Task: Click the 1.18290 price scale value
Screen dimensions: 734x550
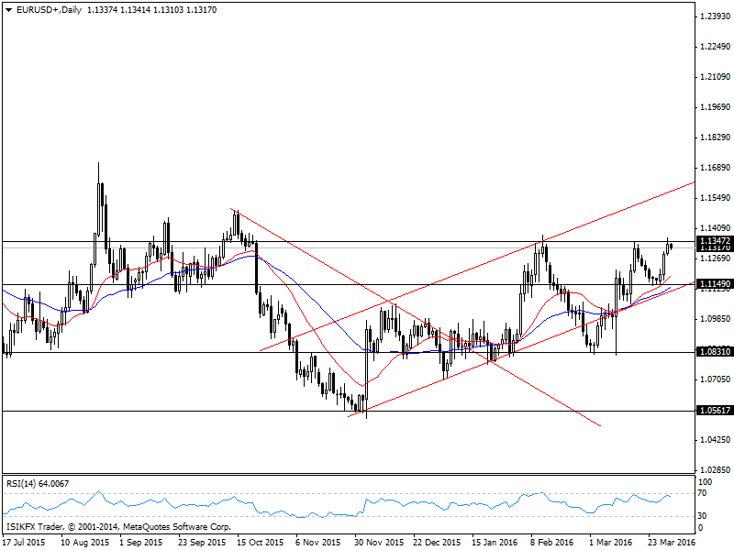Action: click(x=715, y=137)
